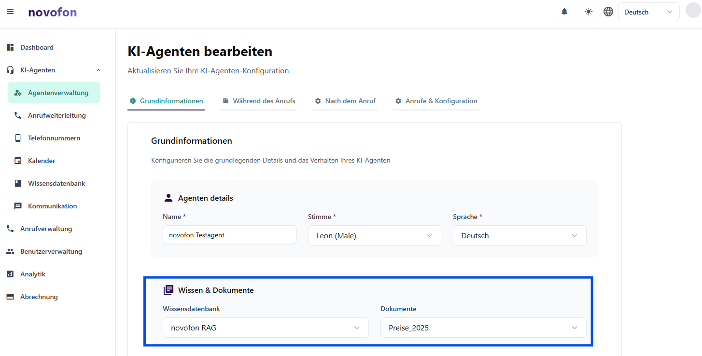702x356 pixels.
Task: Open the Deutsch language dropdown in header
Action: (648, 12)
